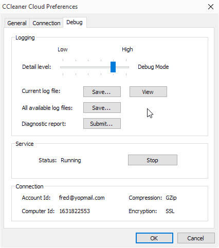
Task: Click the Detail level label
Action: 36,67
